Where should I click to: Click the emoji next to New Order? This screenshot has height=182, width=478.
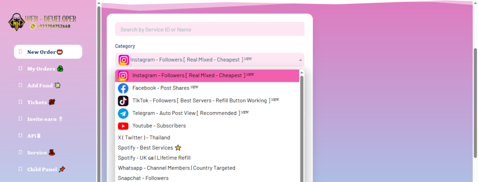[60, 52]
